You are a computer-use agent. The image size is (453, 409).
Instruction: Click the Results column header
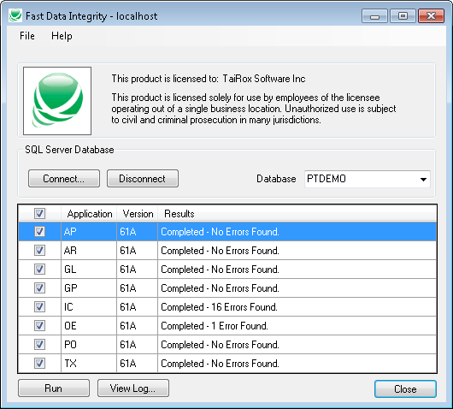[297, 214]
